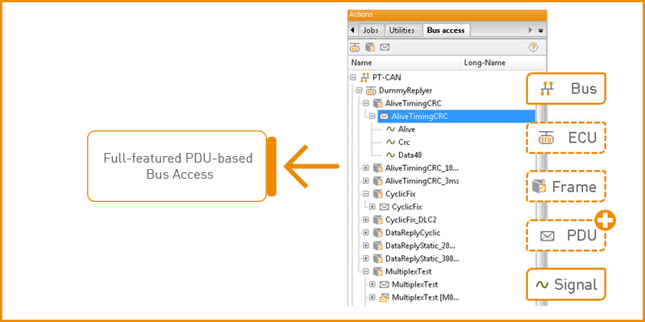Click the ECU toolbar icon
Viewport: 645px width, 322px height.
pos(355,47)
